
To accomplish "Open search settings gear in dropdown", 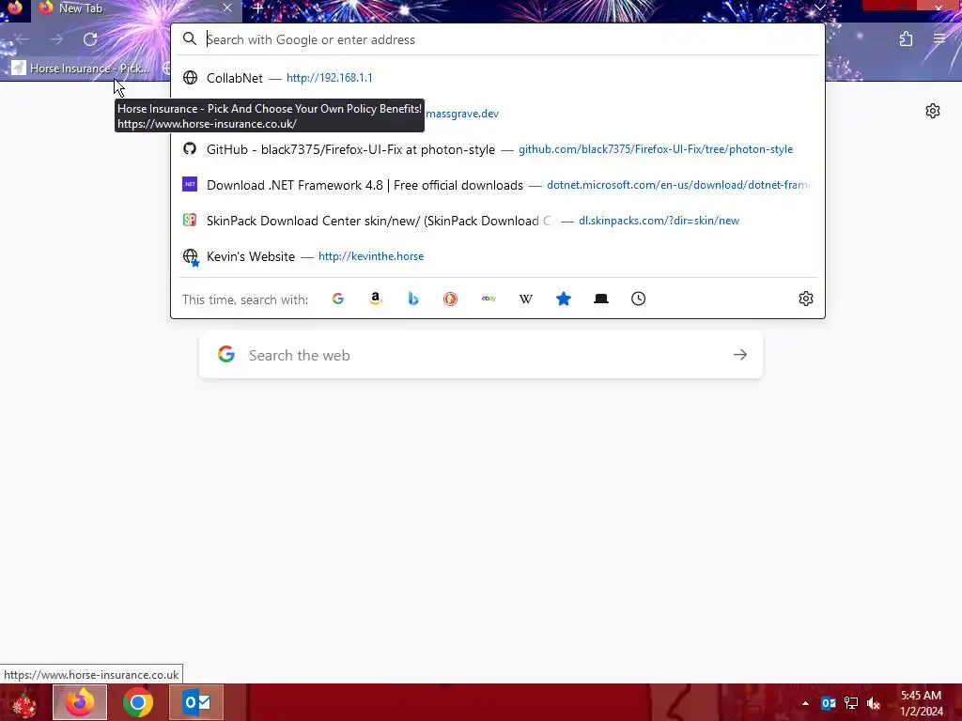I will click(x=805, y=299).
